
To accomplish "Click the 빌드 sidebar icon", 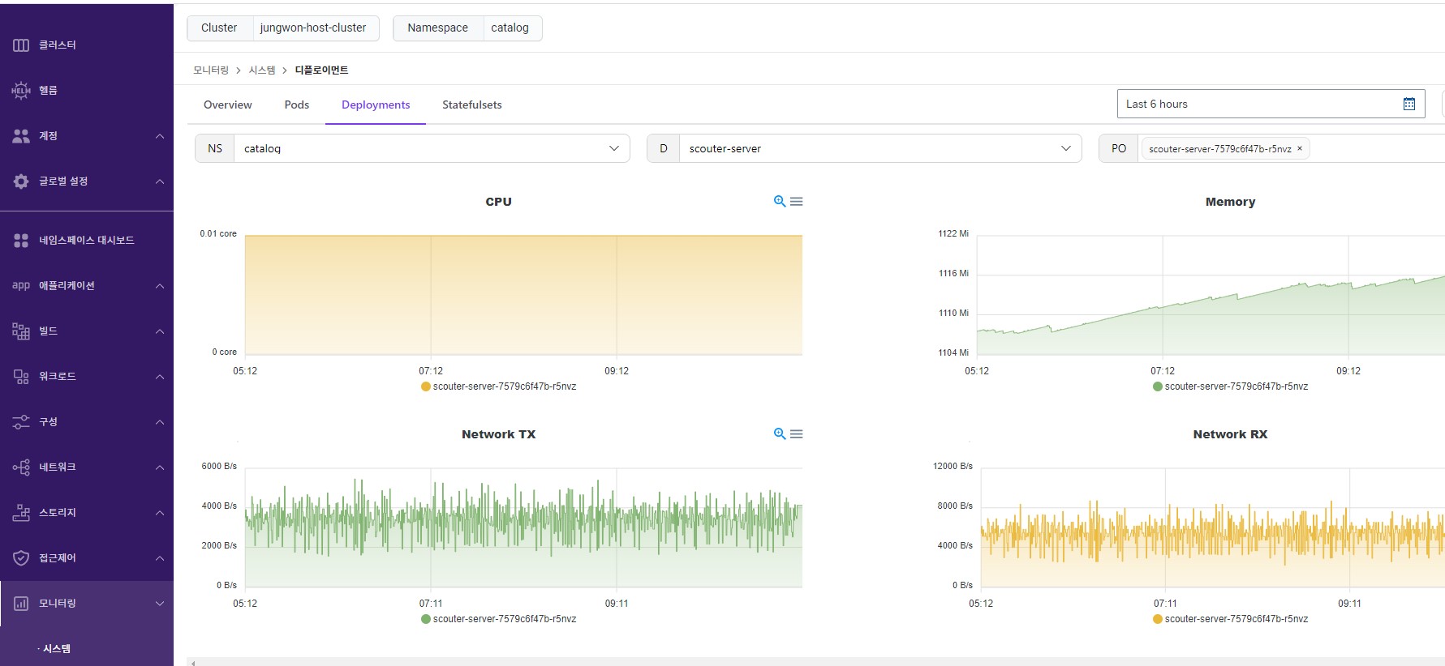I will click(x=21, y=331).
